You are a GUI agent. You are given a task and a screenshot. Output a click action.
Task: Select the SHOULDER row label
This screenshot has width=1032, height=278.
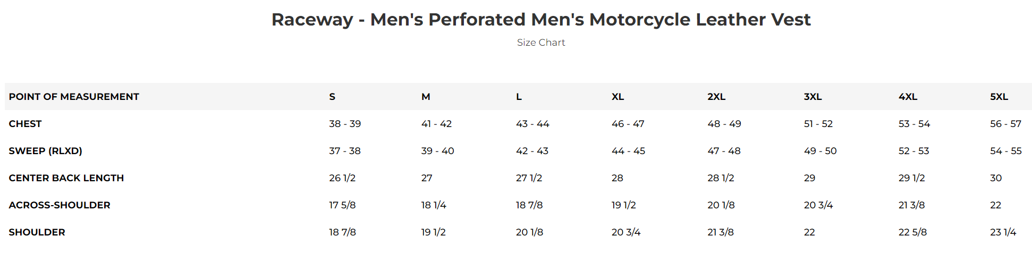pos(37,232)
